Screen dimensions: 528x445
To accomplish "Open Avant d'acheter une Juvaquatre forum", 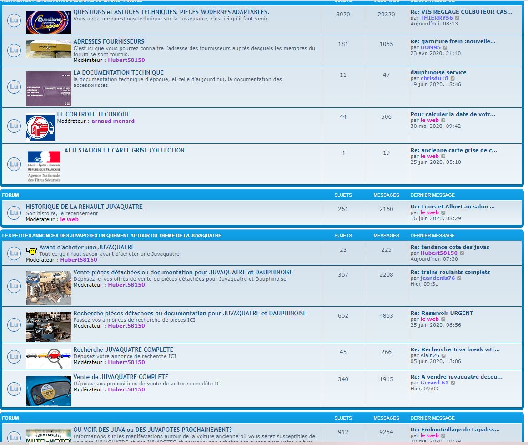I will click(87, 247).
